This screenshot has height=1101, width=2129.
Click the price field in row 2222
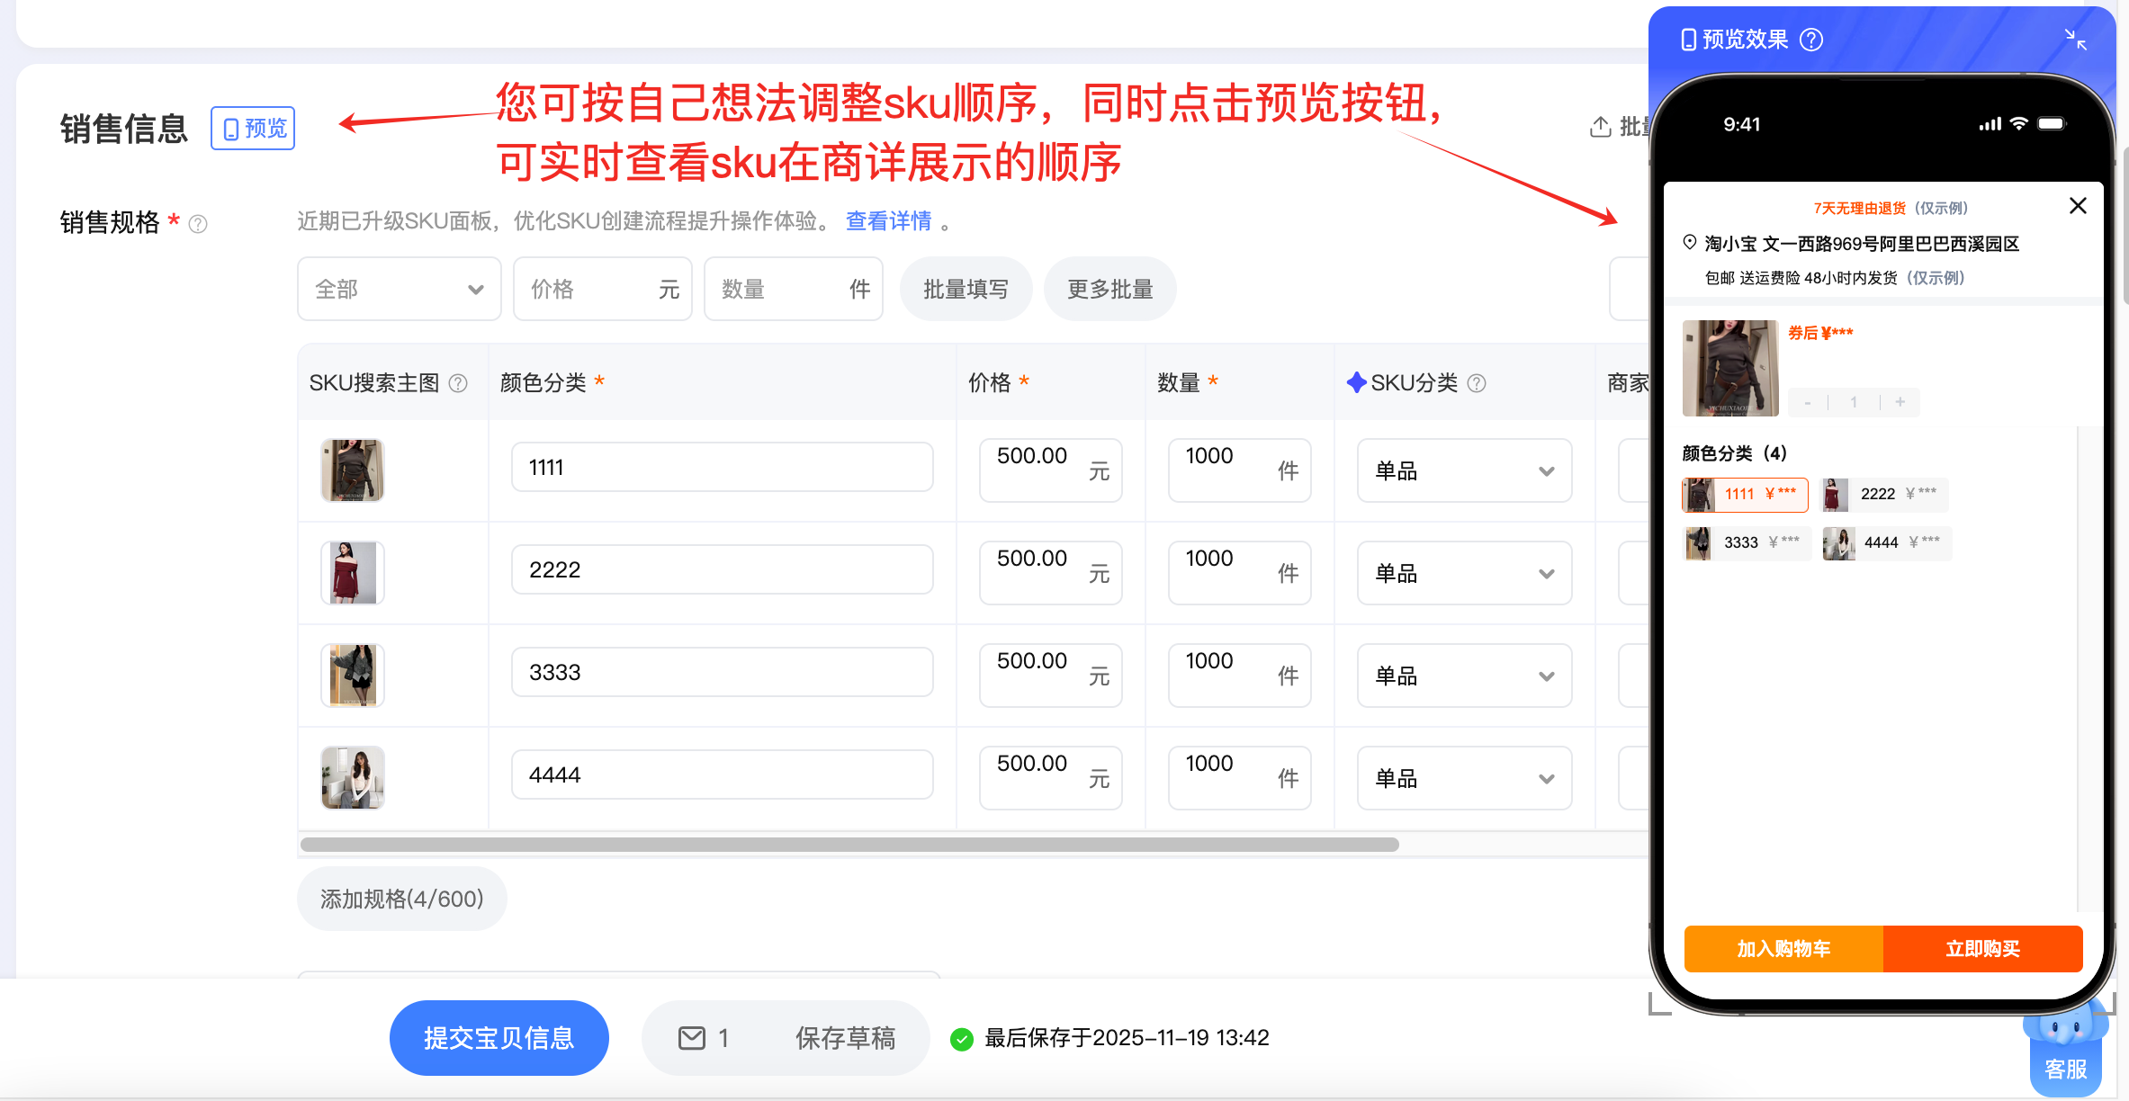coord(1050,572)
